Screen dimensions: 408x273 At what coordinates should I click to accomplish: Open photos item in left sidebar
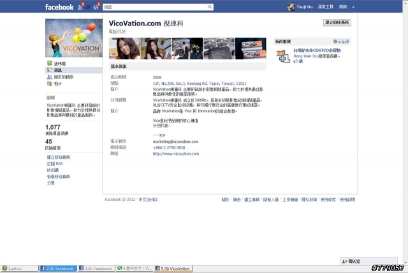[58, 84]
